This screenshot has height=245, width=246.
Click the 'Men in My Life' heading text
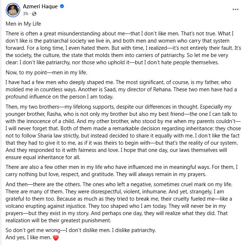[x=23, y=24]
